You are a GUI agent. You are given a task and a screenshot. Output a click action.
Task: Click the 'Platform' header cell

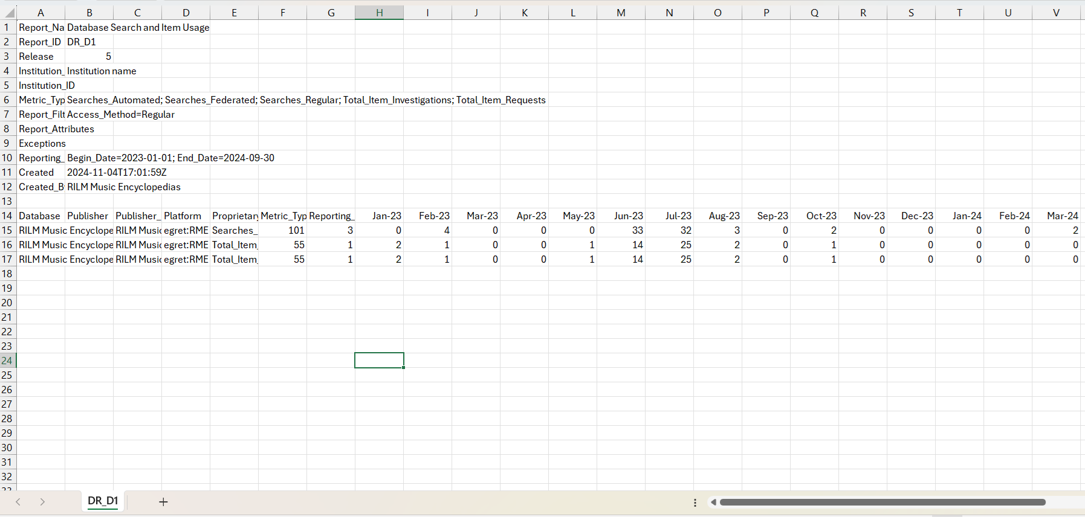[x=186, y=216]
